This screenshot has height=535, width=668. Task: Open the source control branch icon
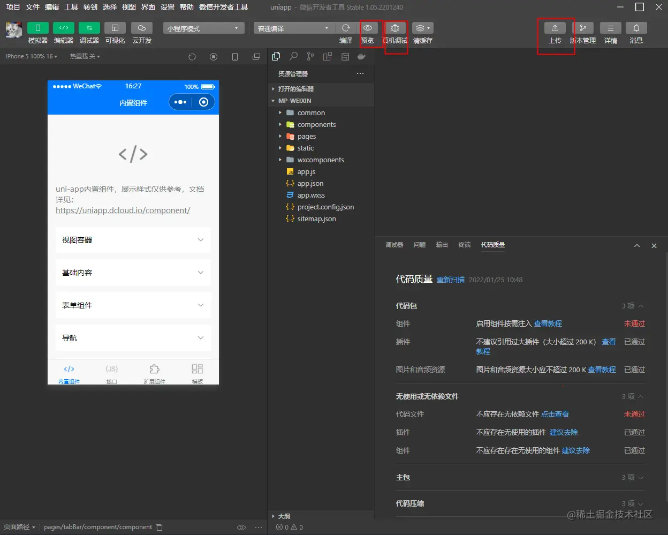pos(310,56)
